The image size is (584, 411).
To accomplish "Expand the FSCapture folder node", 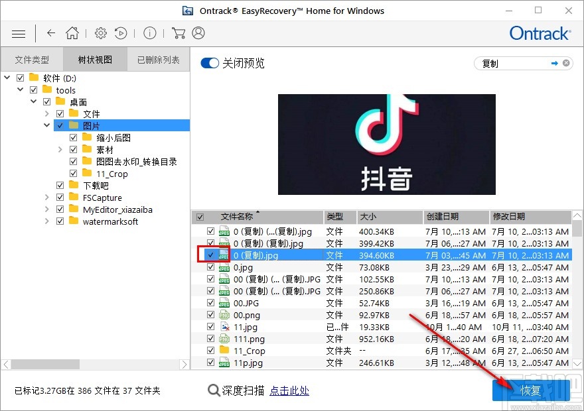I will click(46, 198).
